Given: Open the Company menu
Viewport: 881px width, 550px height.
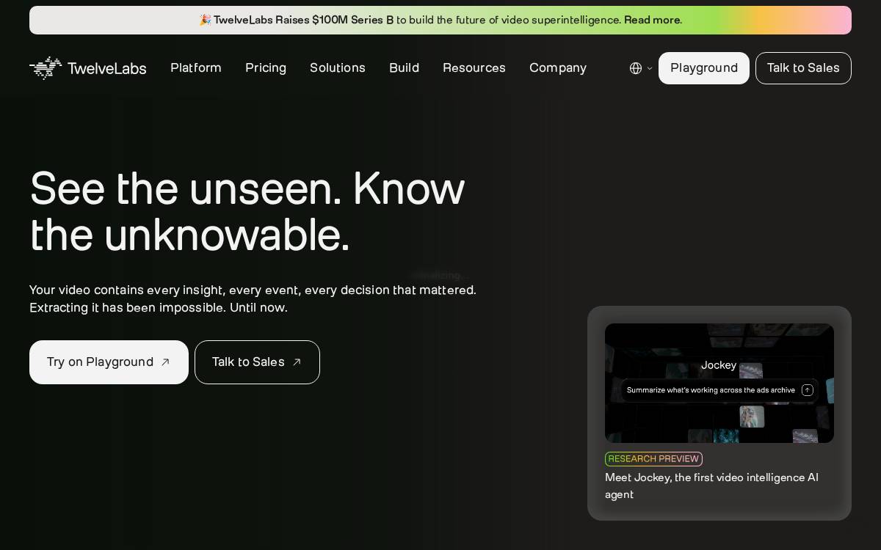Looking at the screenshot, I should click(x=558, y=68).
